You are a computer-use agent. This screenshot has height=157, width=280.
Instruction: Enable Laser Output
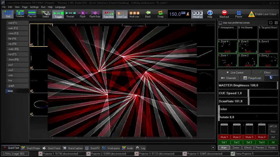click(263, 14)
